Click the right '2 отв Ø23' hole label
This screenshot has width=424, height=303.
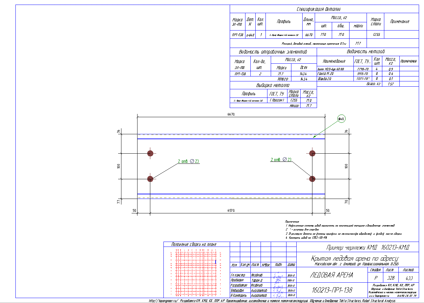281,160
